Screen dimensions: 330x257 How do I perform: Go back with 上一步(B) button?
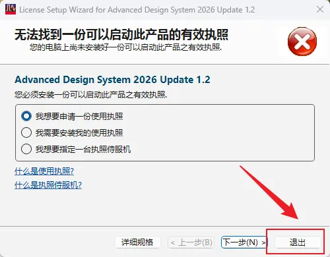click(191, 243)
